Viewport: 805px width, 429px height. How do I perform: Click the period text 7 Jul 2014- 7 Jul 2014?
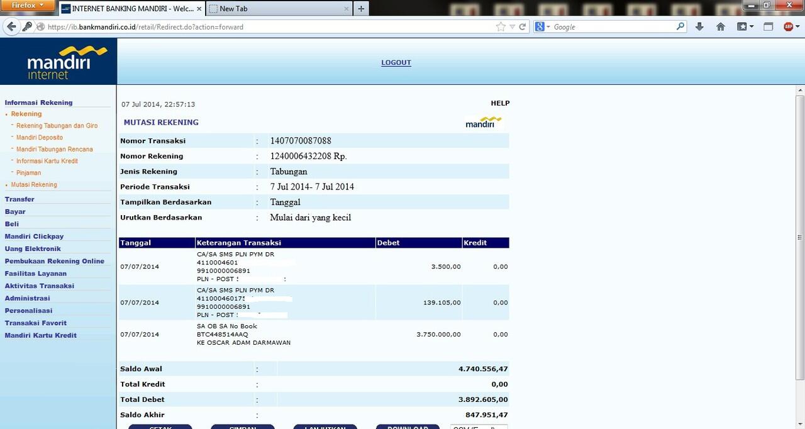pyautogui.click(x=312, y=187)
